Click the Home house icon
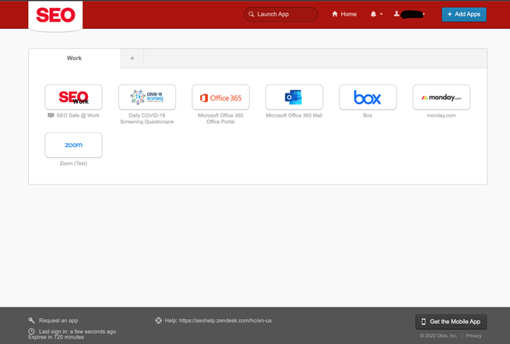The image size is (510, 344). [x=335, y=14]
